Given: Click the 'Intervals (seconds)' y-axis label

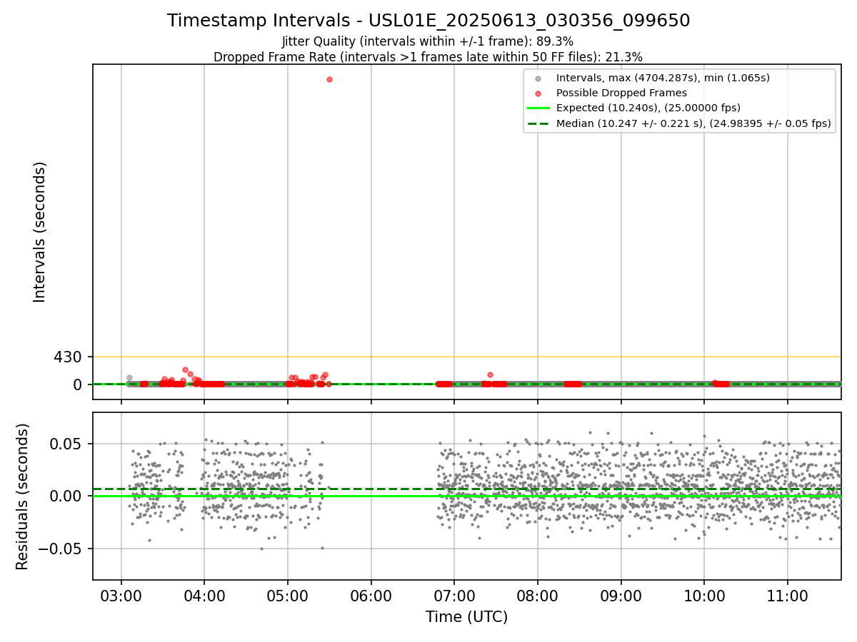Looking at the screenshot, I should point(40,232).
